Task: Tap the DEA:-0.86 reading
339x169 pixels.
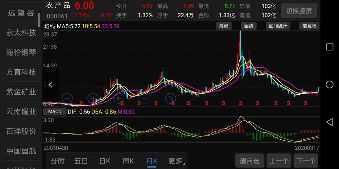Action: coord(104,112)
